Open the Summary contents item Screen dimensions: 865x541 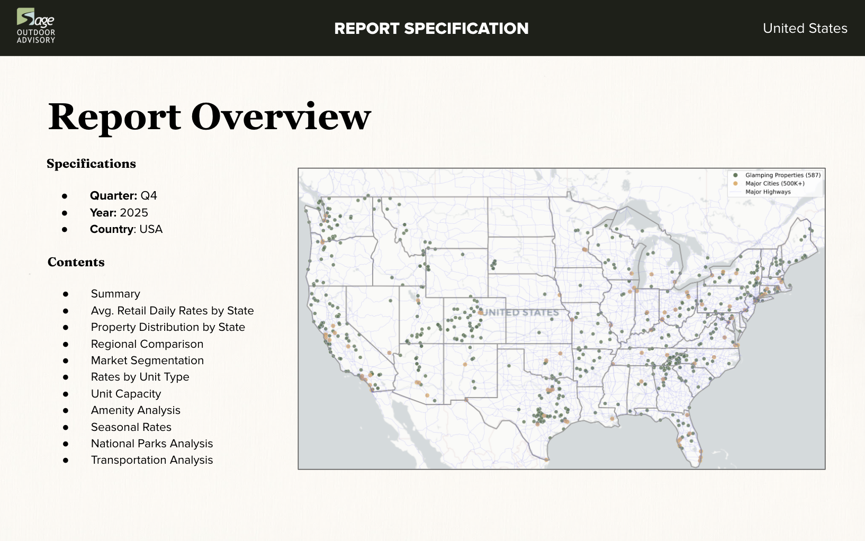[x=115, y=294]
